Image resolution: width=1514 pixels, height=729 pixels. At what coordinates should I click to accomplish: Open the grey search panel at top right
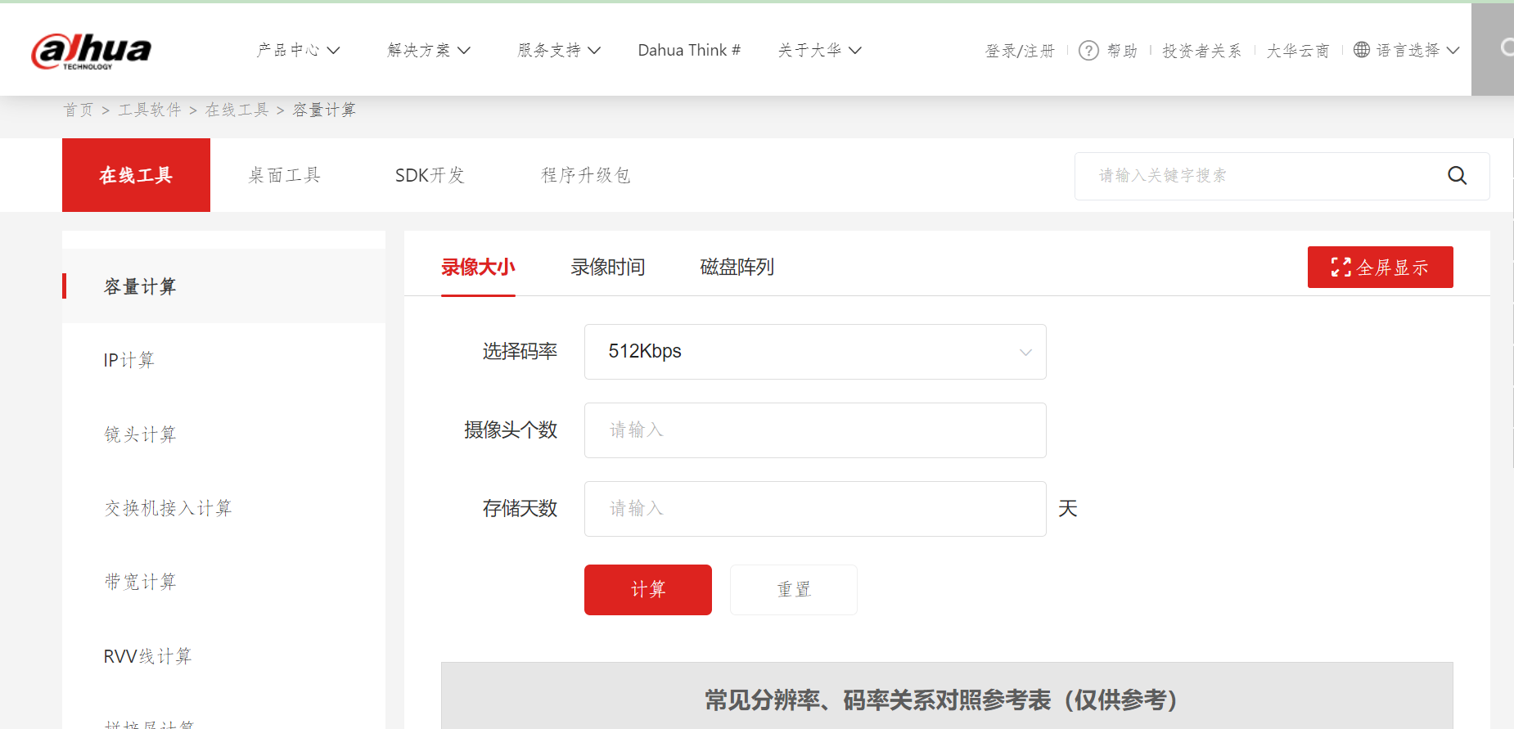[x=1493, y=49]
